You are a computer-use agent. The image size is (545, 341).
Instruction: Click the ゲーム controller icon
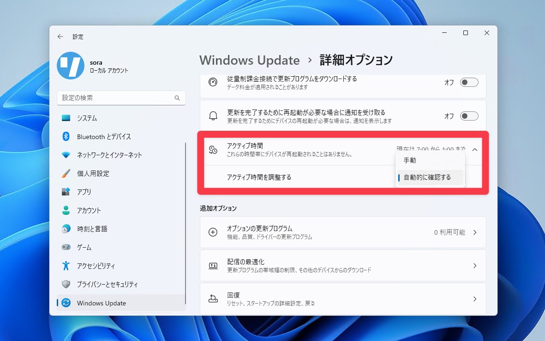pos(66,247)
